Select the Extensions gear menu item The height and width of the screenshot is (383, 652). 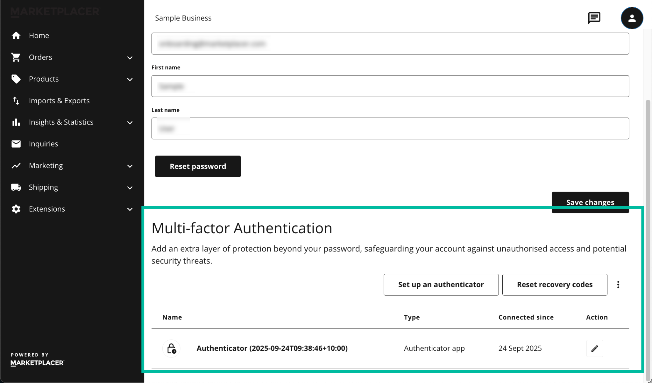coord(47,209)
